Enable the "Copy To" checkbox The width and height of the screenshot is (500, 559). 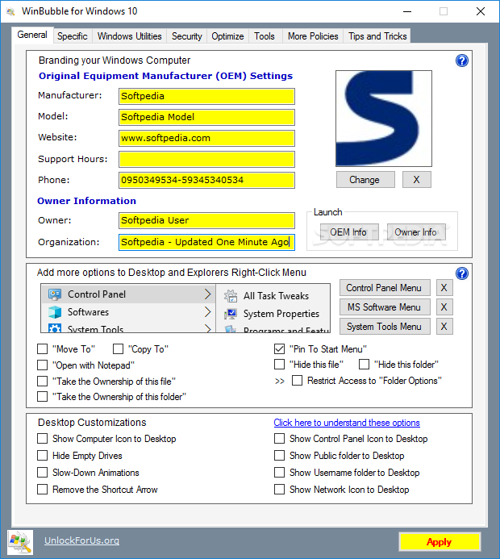(118, 348)
